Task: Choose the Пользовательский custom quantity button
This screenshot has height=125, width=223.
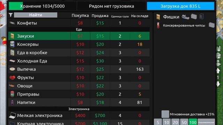Action: (x=206, y=122)
